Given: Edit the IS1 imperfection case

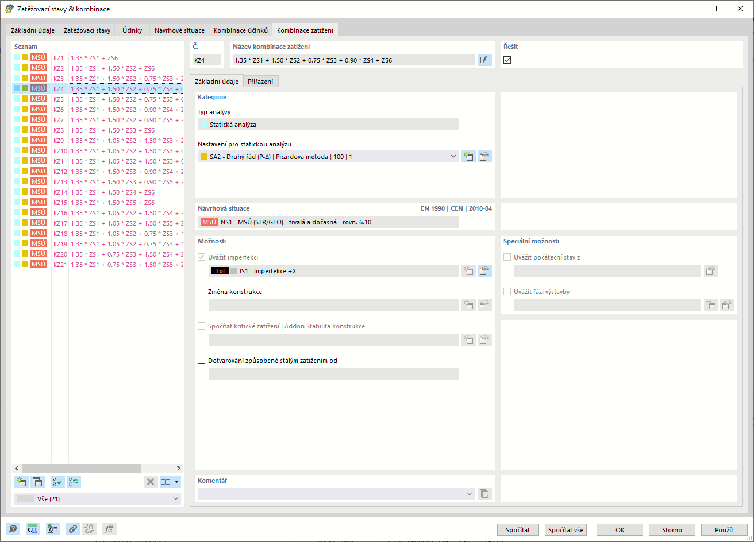Looking at the screenshot, I should (x=485, y=271).
